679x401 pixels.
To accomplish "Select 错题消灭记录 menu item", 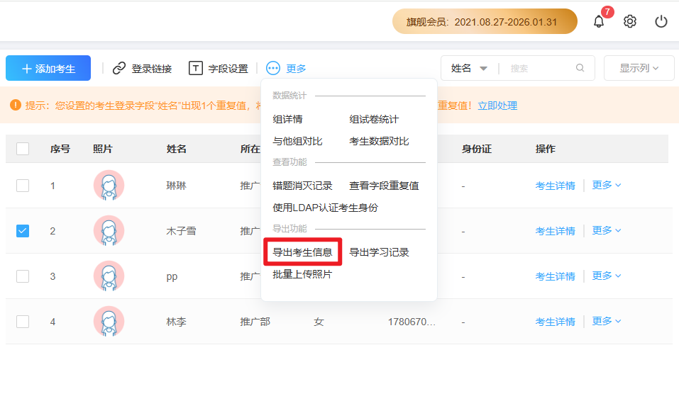I will point(302,186).
